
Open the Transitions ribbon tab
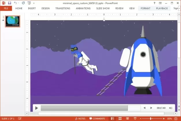[63, 8]
